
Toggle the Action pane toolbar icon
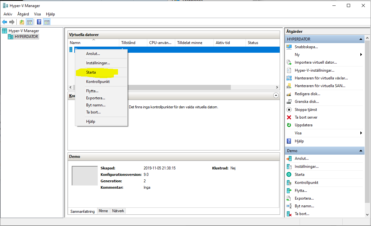pyautogui.click(x=47, y=22)
